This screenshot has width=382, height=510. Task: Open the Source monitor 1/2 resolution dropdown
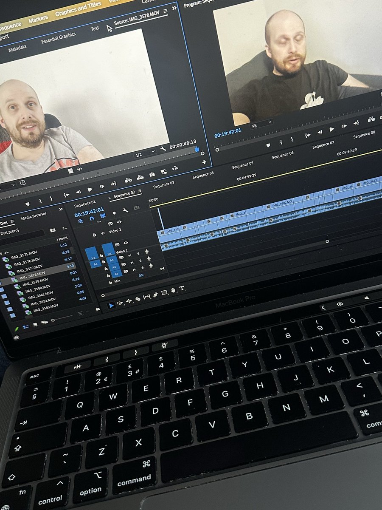tap(146, 154)
